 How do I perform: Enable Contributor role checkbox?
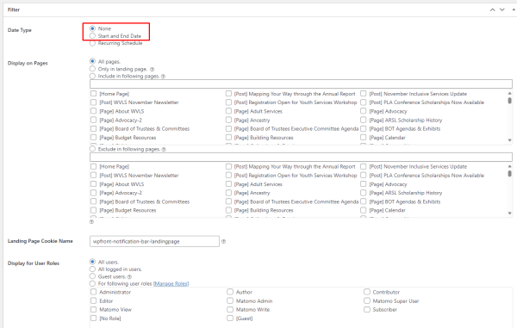(367, 292)
